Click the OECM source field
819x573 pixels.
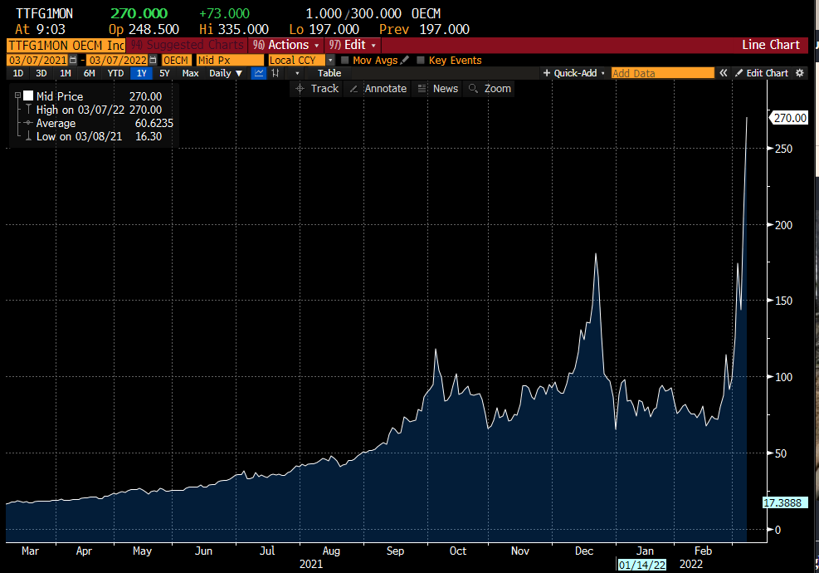click(x=176, y=60)
